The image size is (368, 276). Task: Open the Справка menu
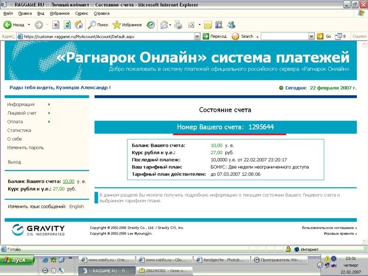pyautogui.click(x=102, y=13)
